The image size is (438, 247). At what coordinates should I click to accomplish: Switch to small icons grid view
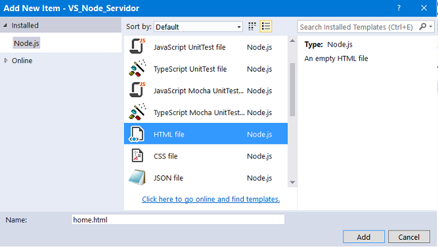[x=252, y=26]
